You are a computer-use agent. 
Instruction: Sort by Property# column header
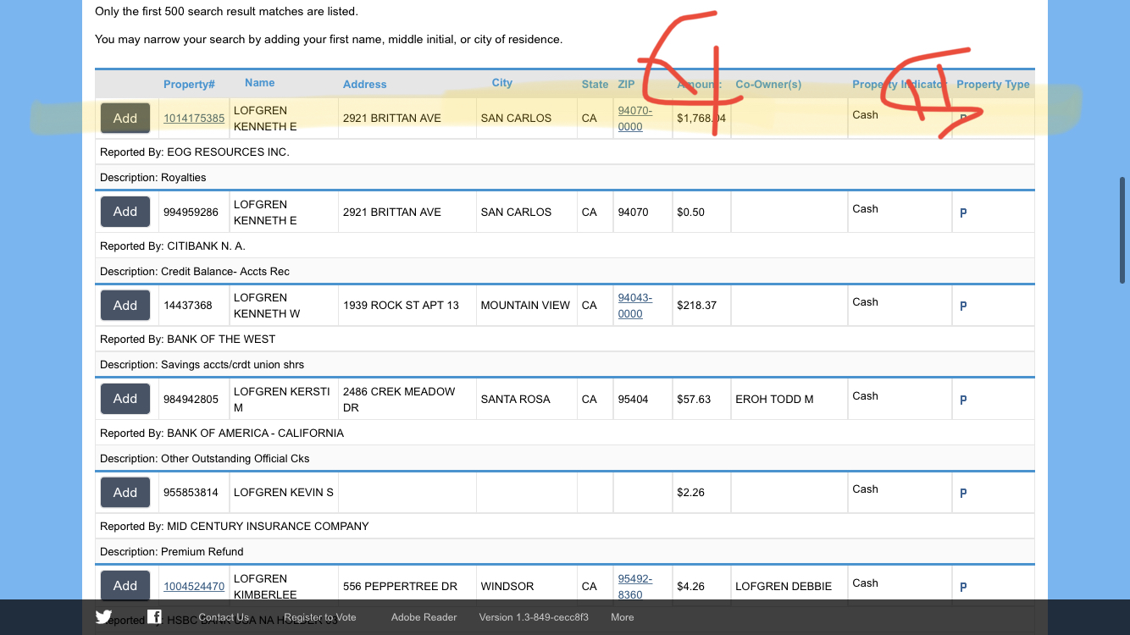(x=189, y=85)
